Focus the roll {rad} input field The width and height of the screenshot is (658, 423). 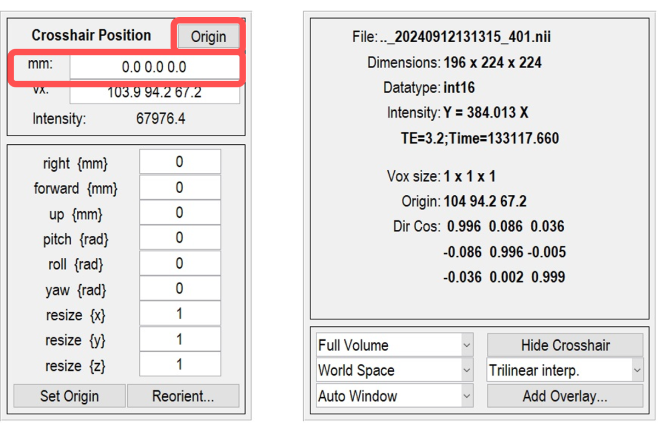180,264
